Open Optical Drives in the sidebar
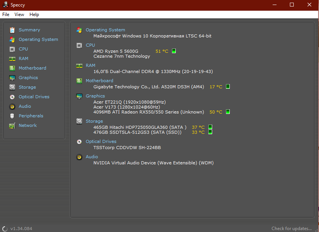Image resolution: width=319 pixels, height=232 pixels. (x=34, y=97)
